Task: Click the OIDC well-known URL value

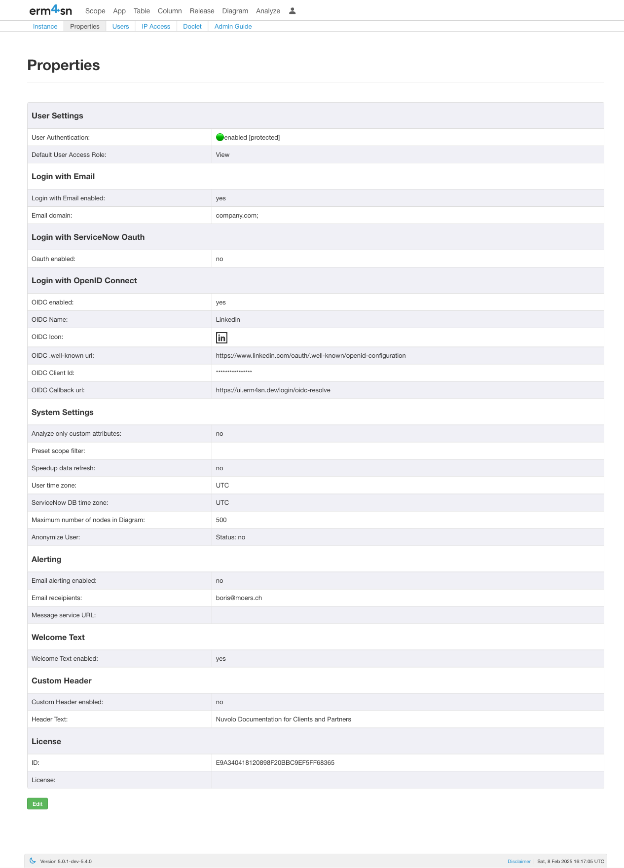Action: click(311, 355)
